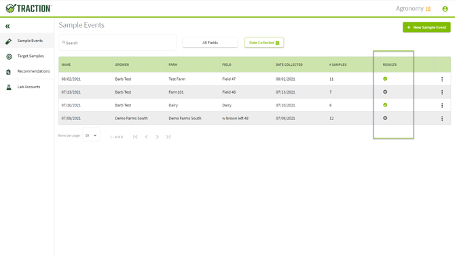Click grower Demo Farms South cell
455x257 pixels.
coord(132,118)
